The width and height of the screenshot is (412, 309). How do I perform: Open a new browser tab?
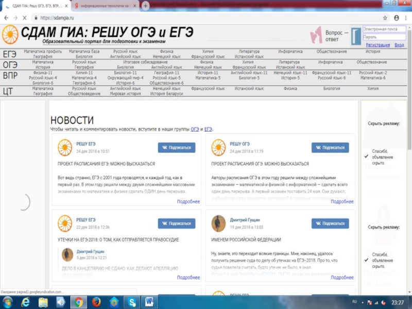145,6
